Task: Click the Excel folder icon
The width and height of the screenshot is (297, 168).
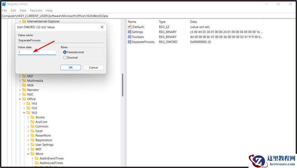Action: (x=32, y=131)
